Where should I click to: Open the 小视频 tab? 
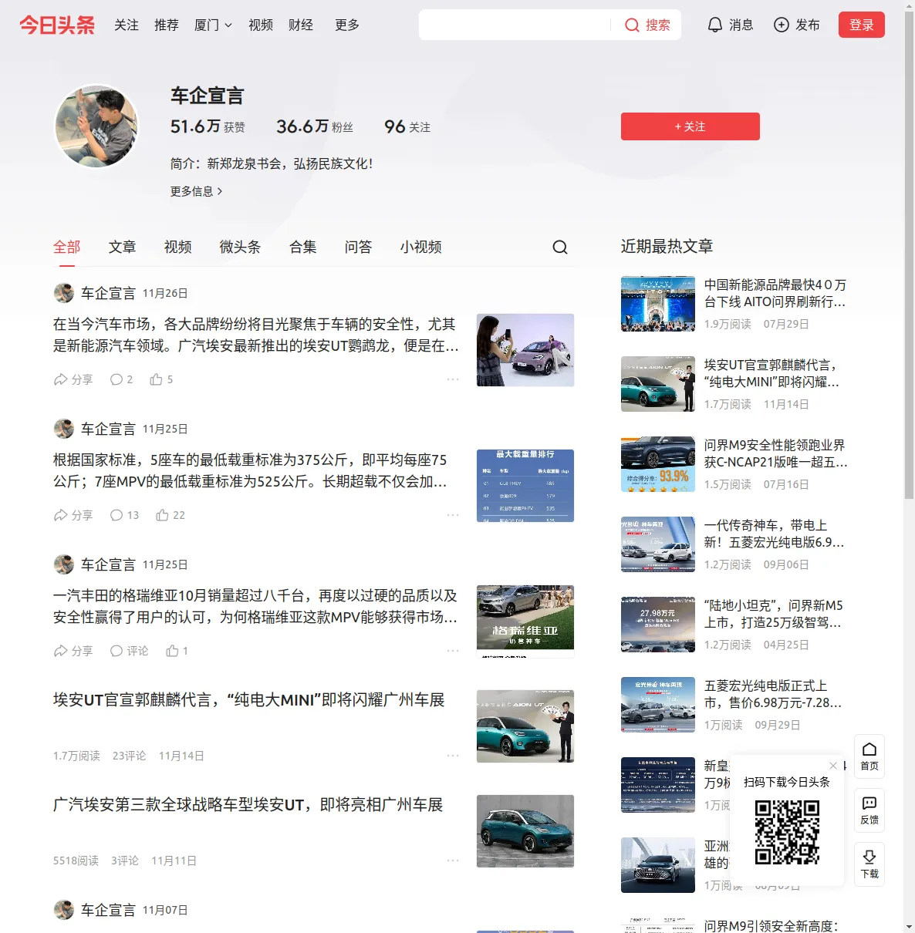click(x=421, y=247)
